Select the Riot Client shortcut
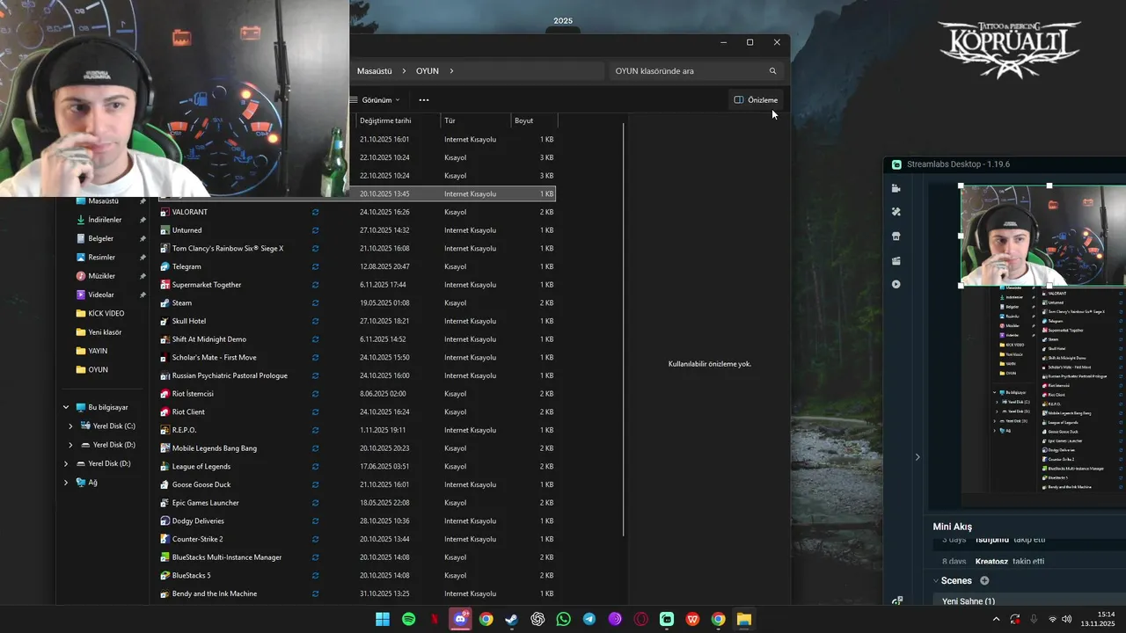This screenshot has height=633, width=1126. click(x=188, y=411)
